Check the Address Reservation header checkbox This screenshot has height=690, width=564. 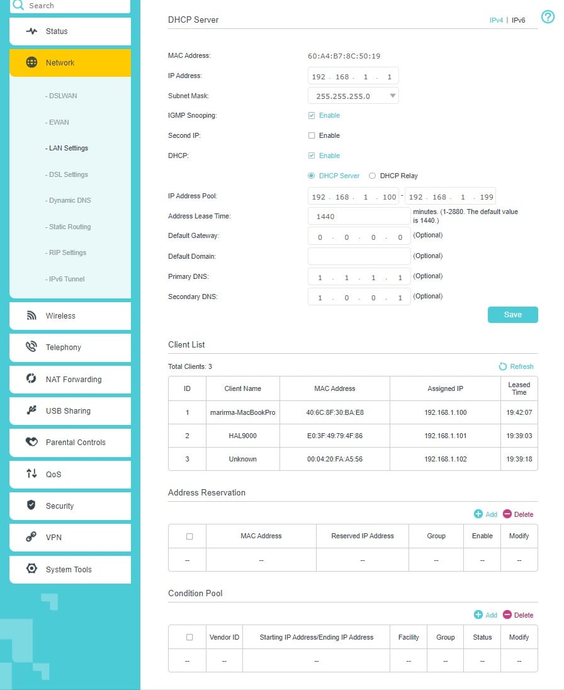click(x=189, y=536)
